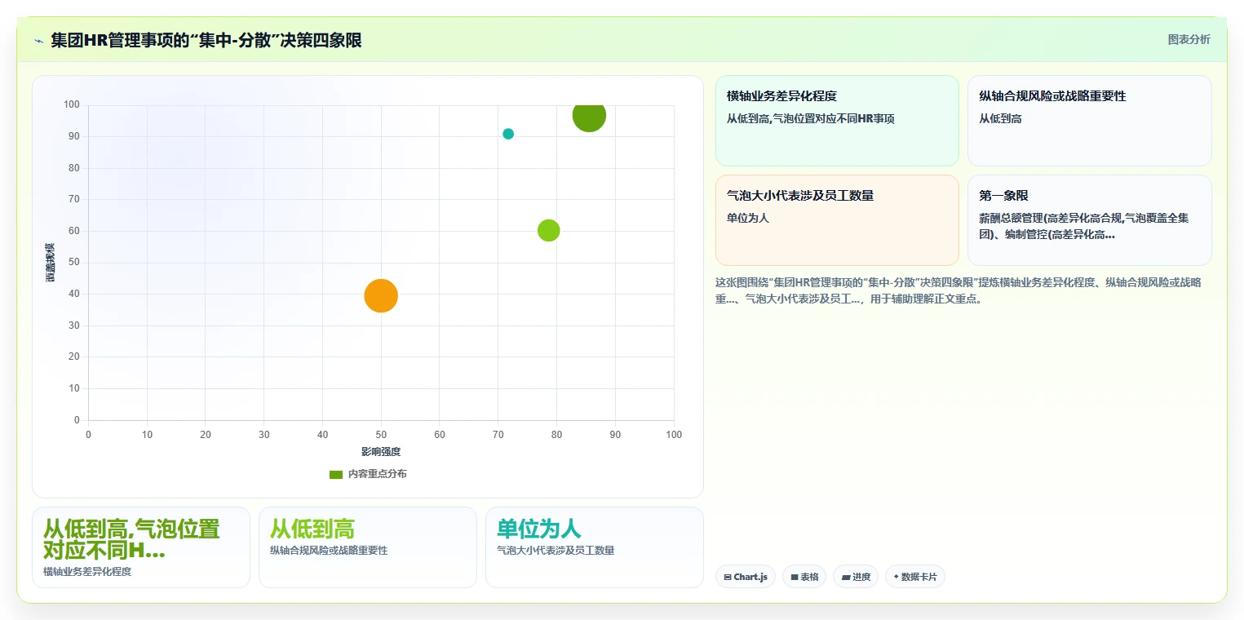
Task: Click the 影响强度 x-axis title
Action: [x=381, y=451]
